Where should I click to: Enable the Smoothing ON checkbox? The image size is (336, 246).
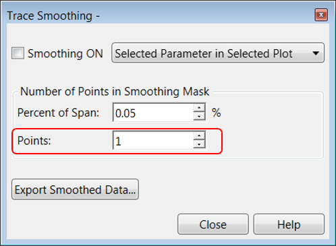coord(18,53)
